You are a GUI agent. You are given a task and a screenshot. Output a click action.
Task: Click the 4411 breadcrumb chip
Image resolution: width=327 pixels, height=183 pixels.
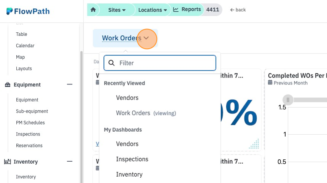(213, 10)
